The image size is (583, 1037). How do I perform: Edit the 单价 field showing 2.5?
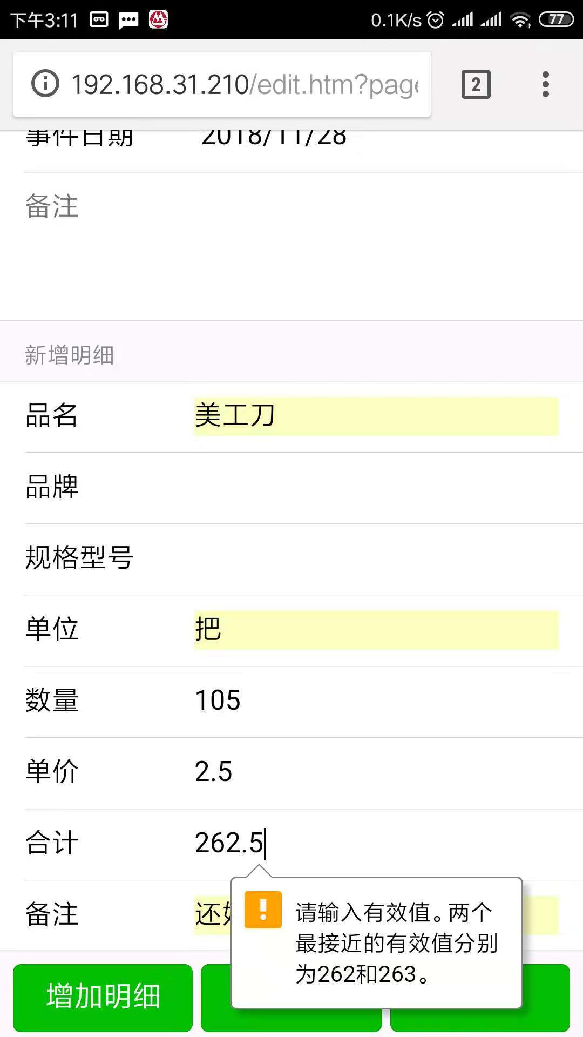tap(376, 772)
